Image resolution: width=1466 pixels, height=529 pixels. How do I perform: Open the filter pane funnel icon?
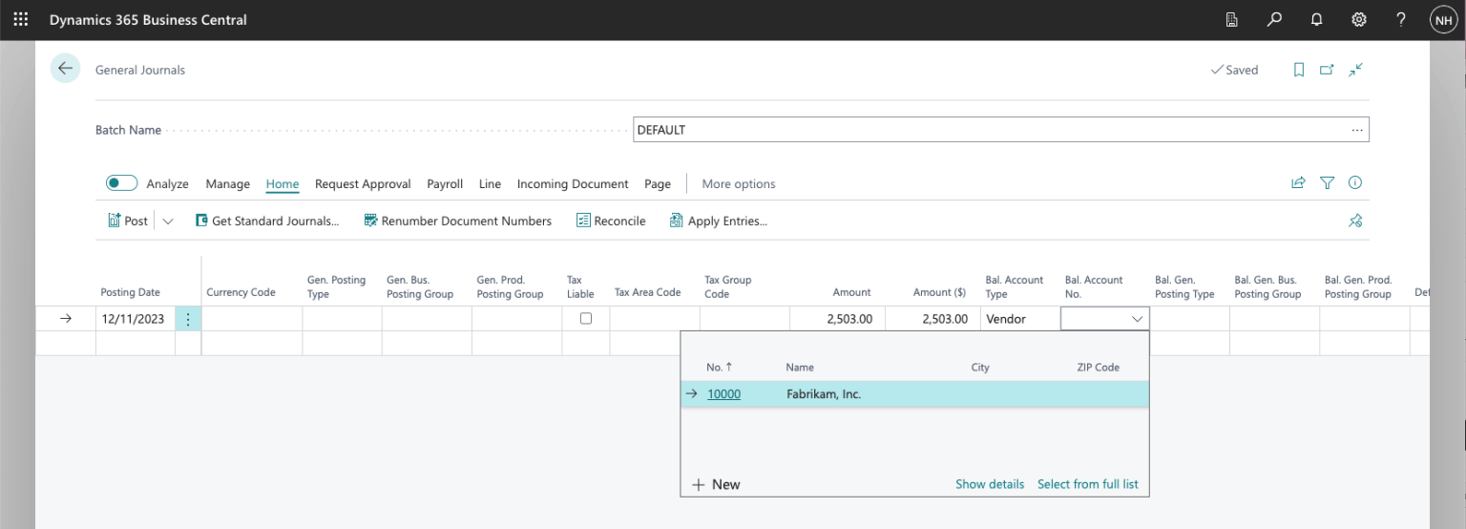click(1327, 183)
